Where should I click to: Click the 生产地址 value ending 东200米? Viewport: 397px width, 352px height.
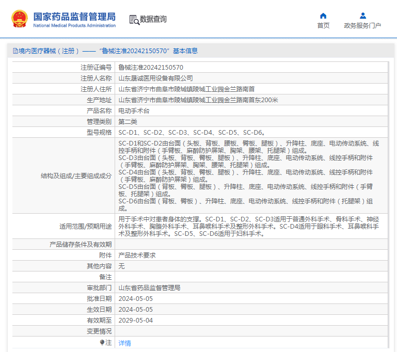point(198,100)
